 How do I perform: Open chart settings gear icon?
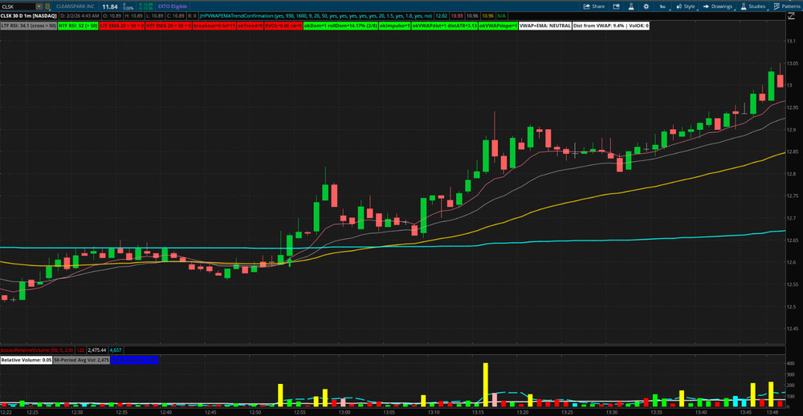(x=646, y=6)
